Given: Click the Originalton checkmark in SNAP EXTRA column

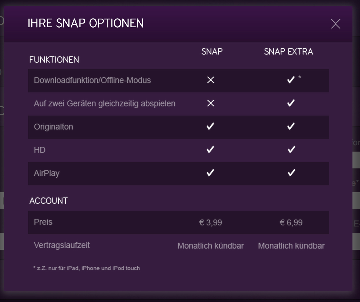Looking at the screenshot, I should tap(291, 126).
